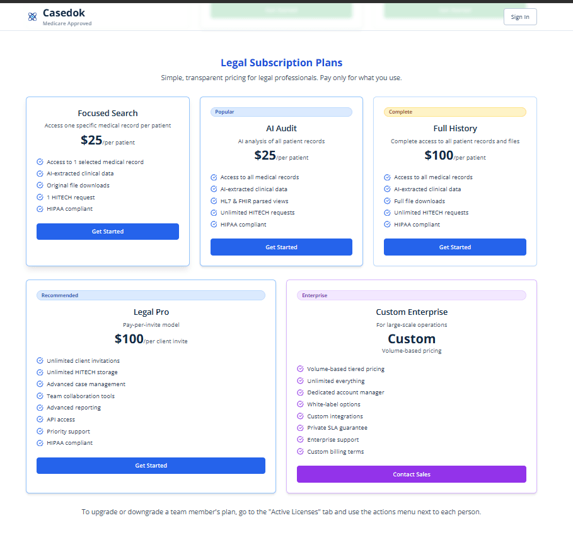Click 'For large-scale operations' subtitle
The height and width of the screenshot is (542, 573).
tap(412, 325)
